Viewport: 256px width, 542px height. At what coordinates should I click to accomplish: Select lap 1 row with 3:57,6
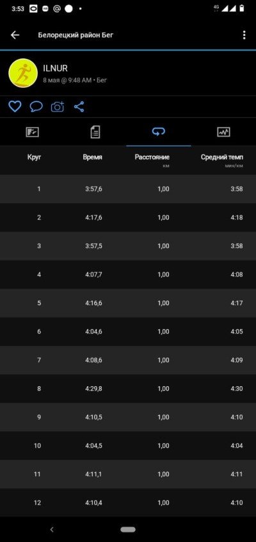[128, 189]
